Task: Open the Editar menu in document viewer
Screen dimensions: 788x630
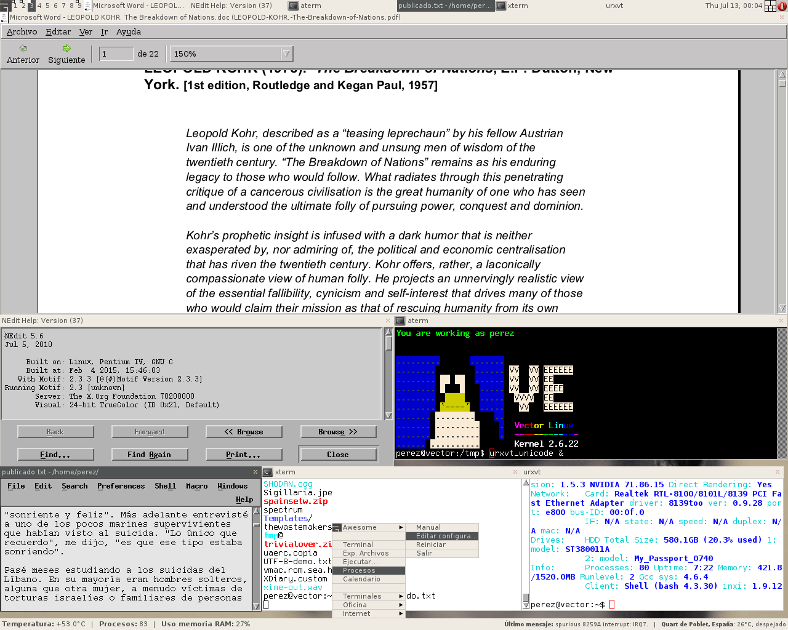Action: [58, 32]
